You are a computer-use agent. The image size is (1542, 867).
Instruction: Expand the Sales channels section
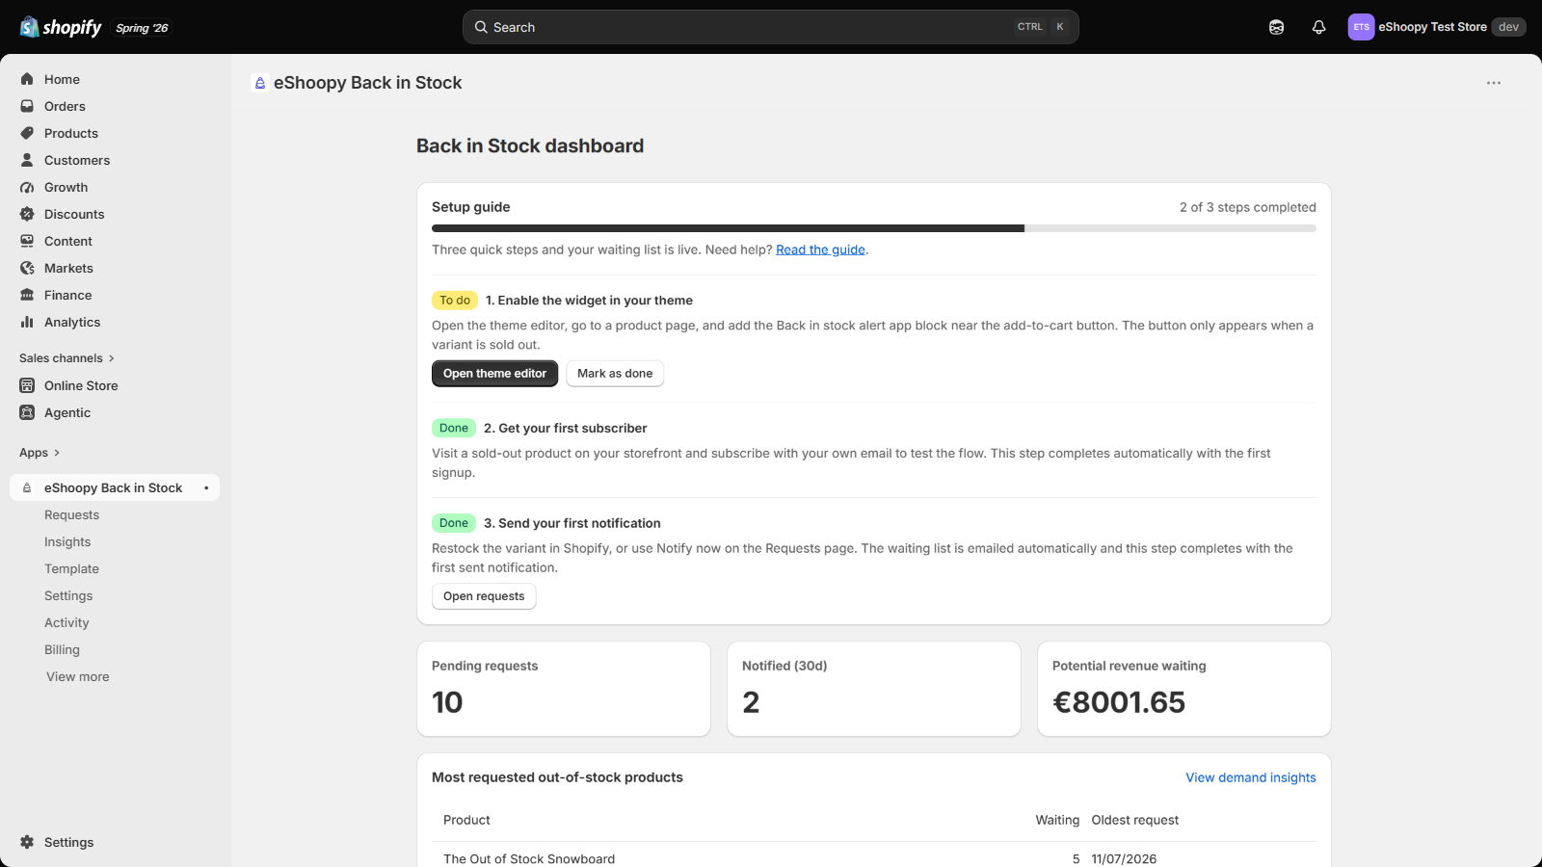click(66, 358)
